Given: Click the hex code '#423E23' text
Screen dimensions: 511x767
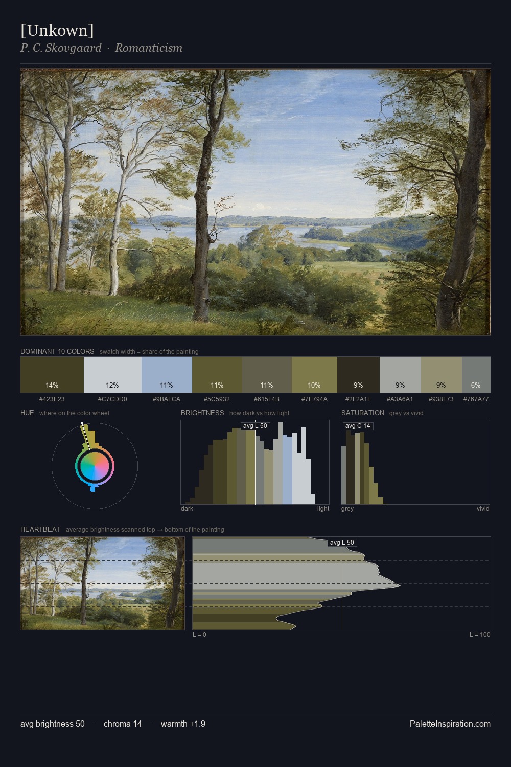Looking at the screenshot, I should point(52,399).
